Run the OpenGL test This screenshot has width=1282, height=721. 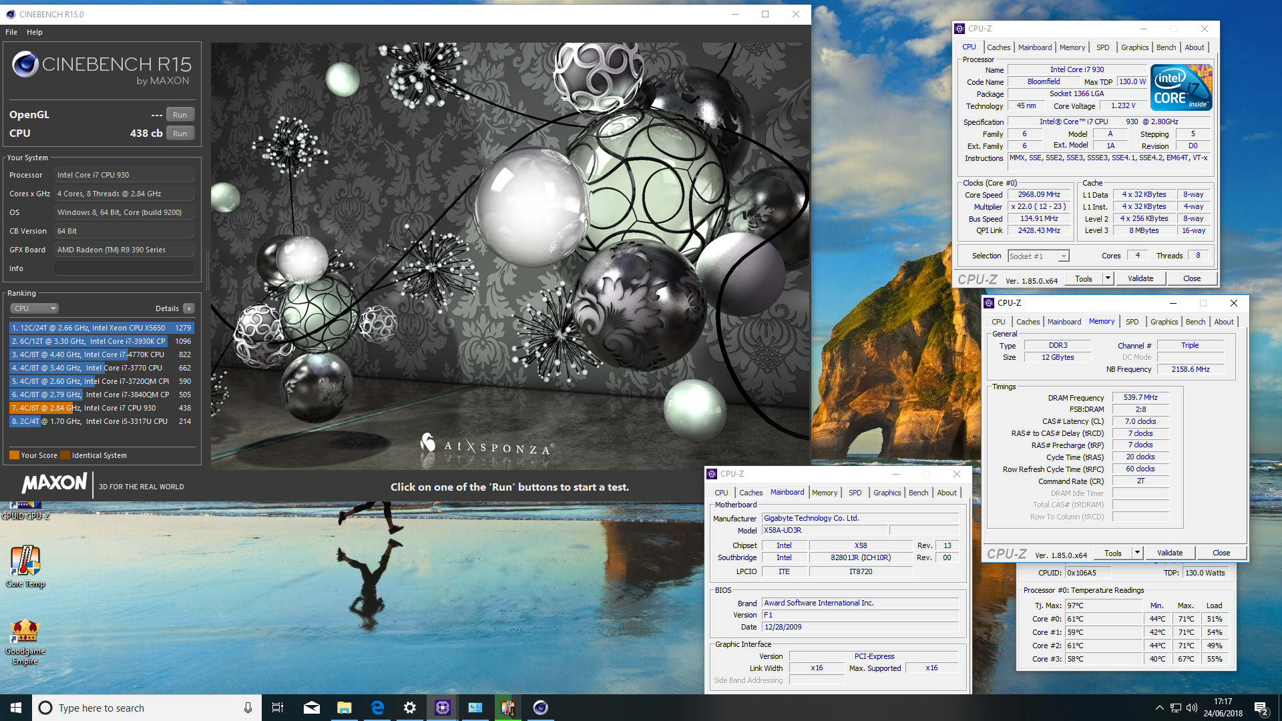tap(180, 115)
